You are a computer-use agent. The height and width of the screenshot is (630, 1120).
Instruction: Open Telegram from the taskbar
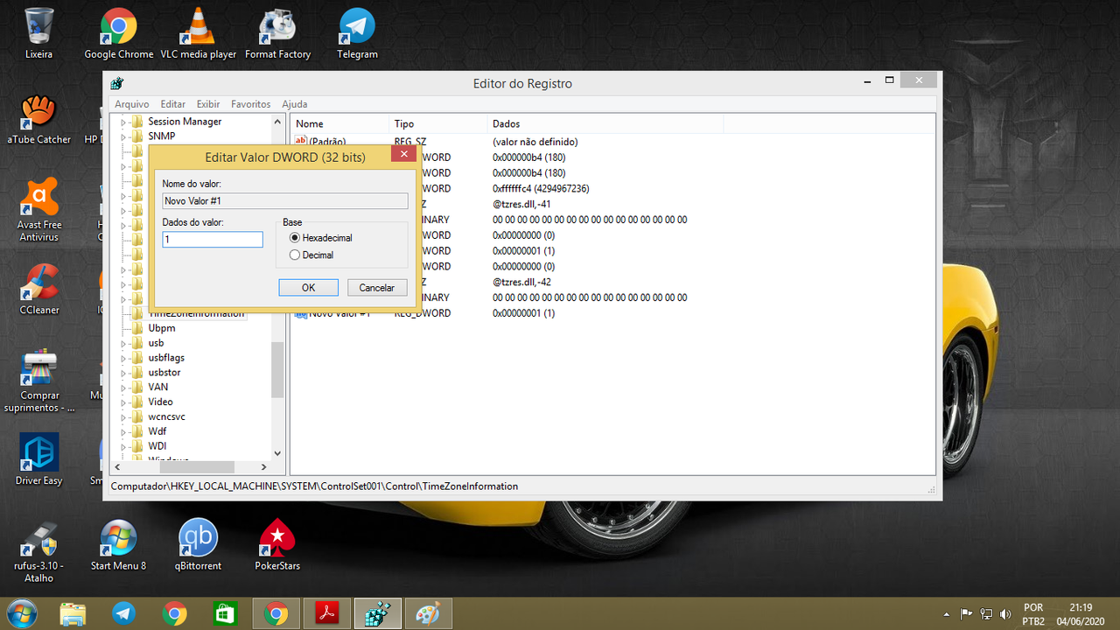coord(124,614)
